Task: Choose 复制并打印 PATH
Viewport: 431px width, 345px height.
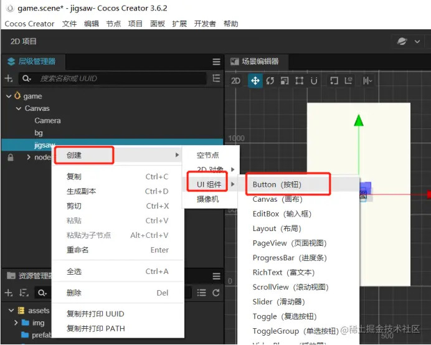Action: (x=117, y=329)
